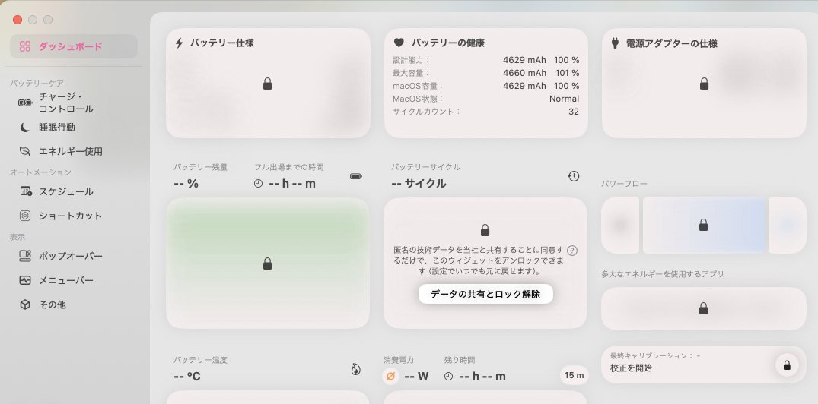Click the lock in the パワーフロー panel
Image resolution: width=818 pixels, height=404 pixels.
click(703, 225)
